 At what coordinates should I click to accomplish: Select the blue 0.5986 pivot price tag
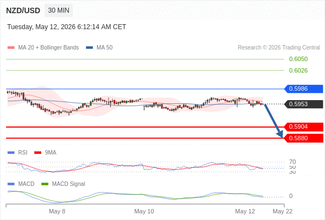[x=304, y=89]
